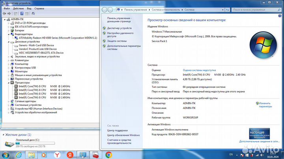This screenshot has width=284, height=159.
Task: Open the Действие menu
Action: pyautogui.click(x=18, y=9)
